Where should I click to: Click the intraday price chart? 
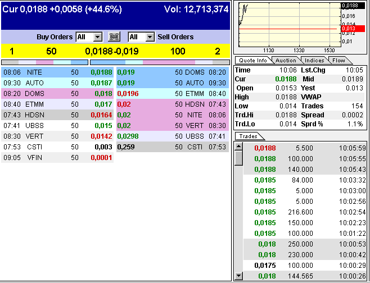click(x=290, y=25)
